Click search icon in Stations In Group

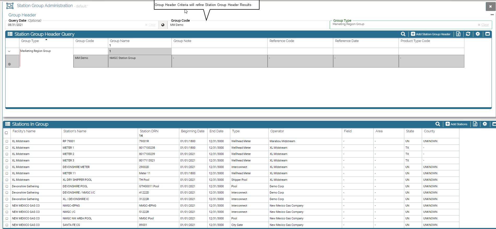(437, 124)
